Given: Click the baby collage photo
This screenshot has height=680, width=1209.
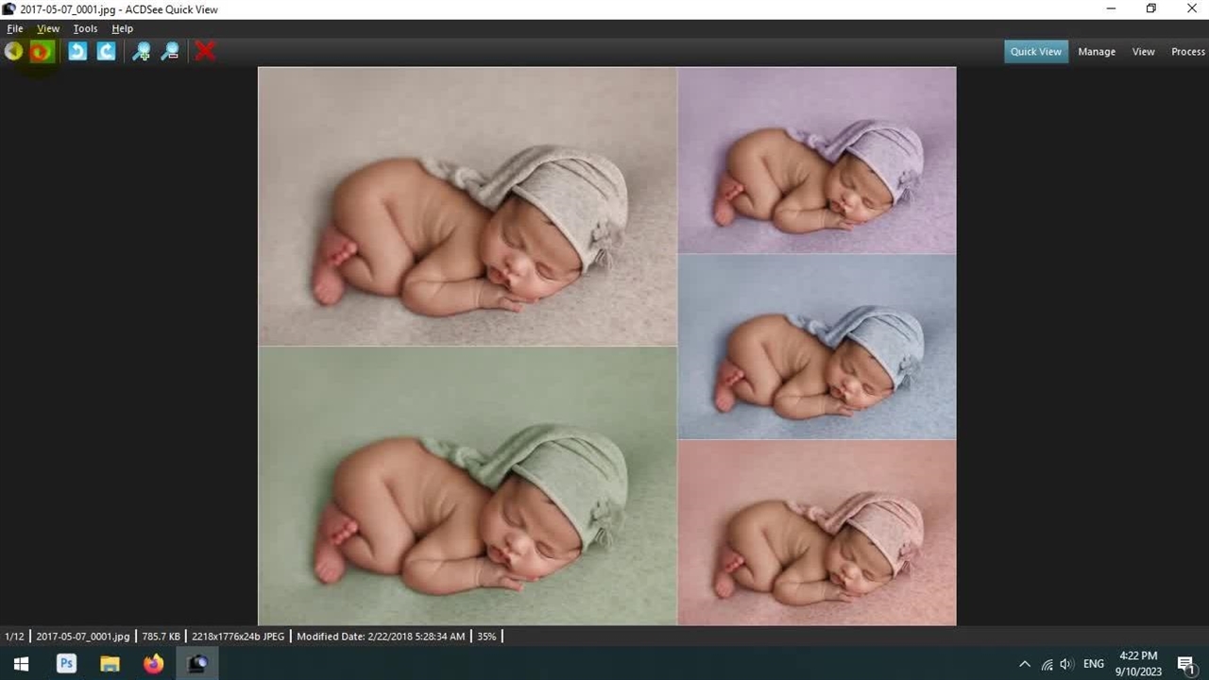Looking at the screenshot, I should pyautogui.click(x=606, y=346).
